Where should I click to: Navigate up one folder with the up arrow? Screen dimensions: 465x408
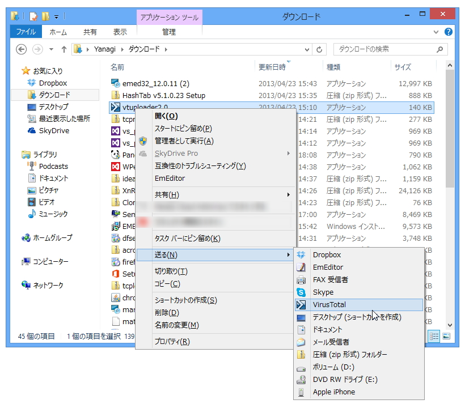click(64, 49)
